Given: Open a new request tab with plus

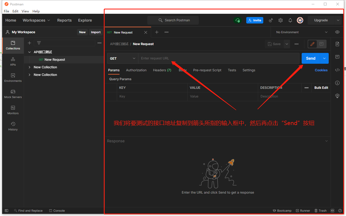Looking at the screenshot, I should (x=157, y=32).
